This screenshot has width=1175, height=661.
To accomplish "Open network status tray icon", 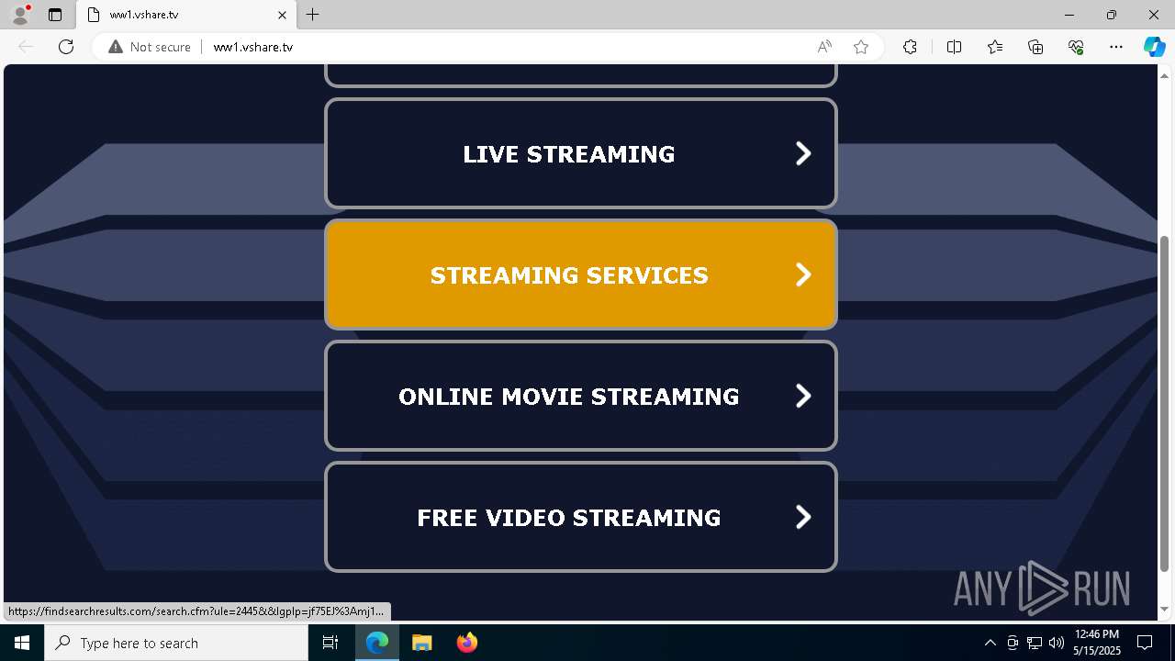I will click(x=1035, y=643).
